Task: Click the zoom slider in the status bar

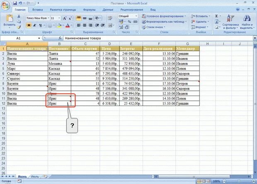Action: (239, 181)
